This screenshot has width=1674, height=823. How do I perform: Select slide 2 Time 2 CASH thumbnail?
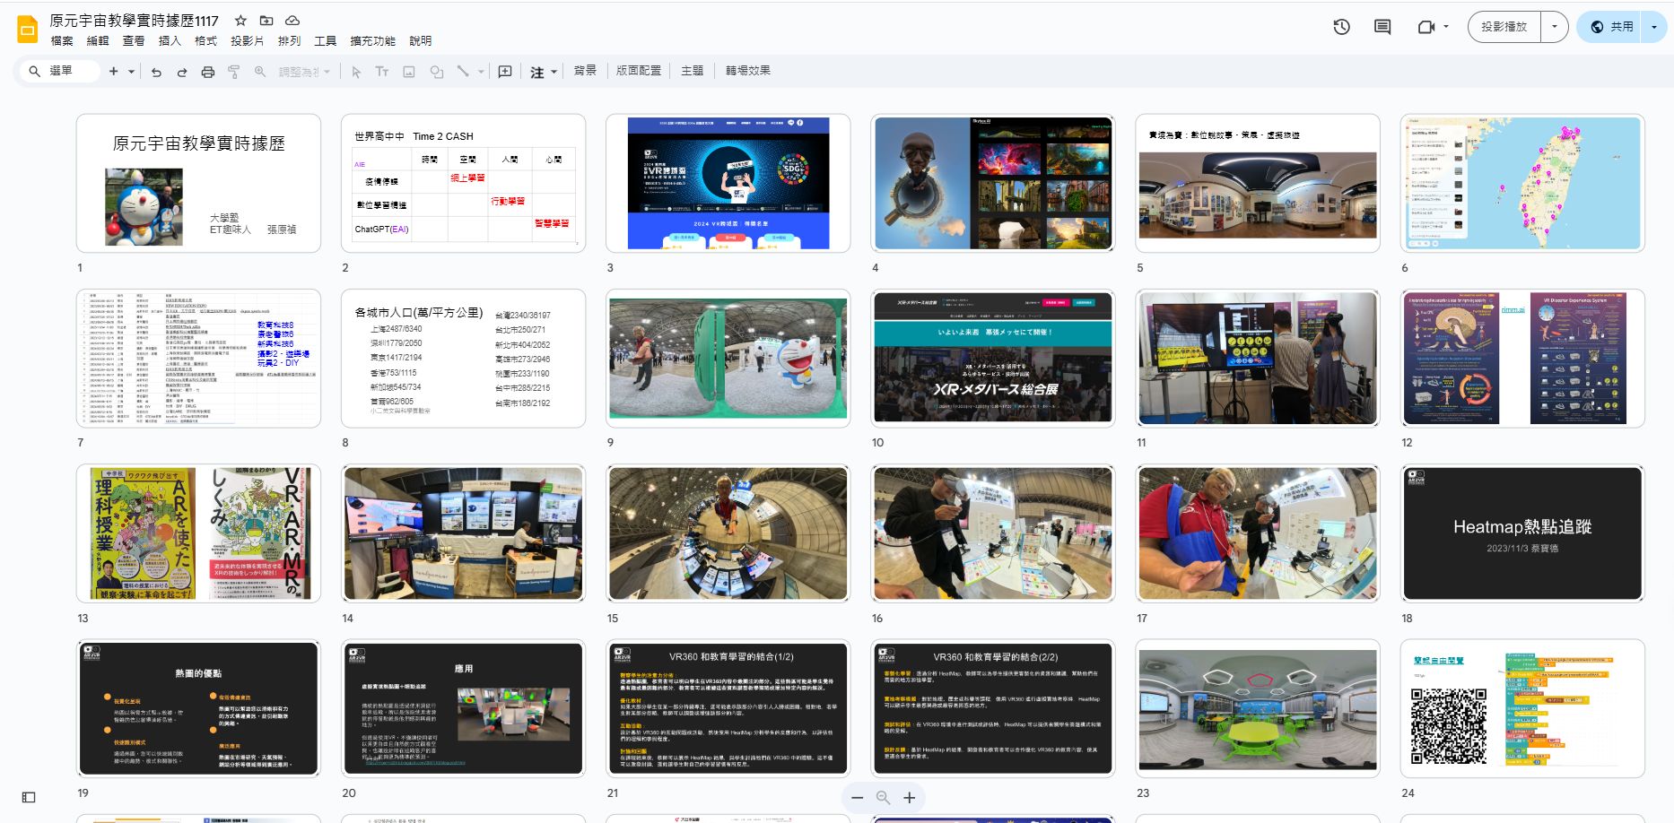pyautogui.click(x=463, y=183)
